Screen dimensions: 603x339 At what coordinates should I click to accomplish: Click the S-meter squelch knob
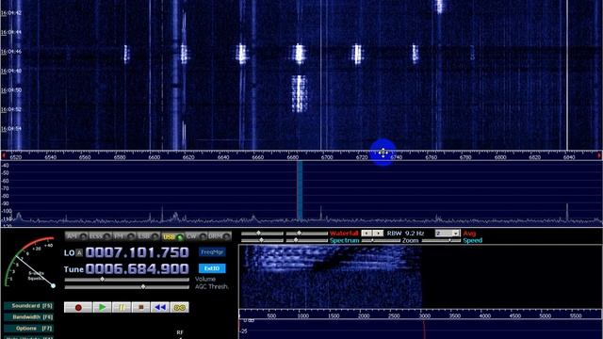tap(53, 285)
